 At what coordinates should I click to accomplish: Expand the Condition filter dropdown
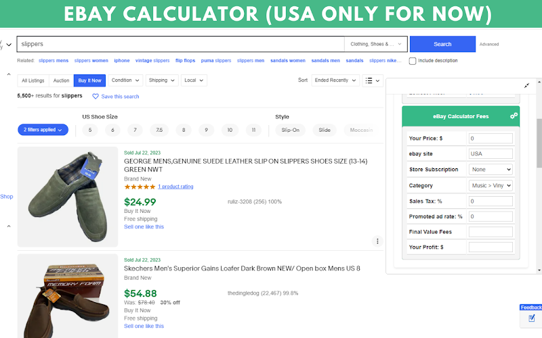[125, 80]
